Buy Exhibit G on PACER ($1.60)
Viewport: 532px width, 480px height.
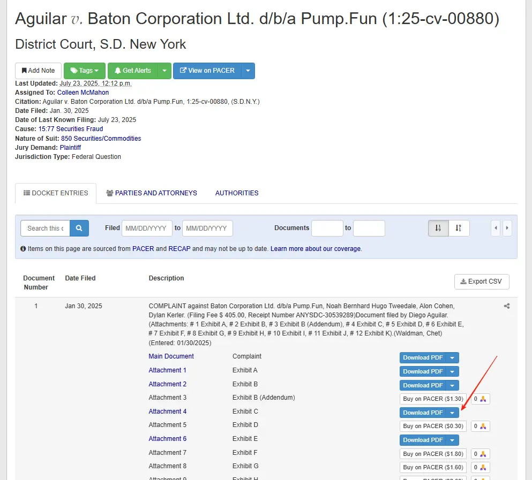click(433, 467)
